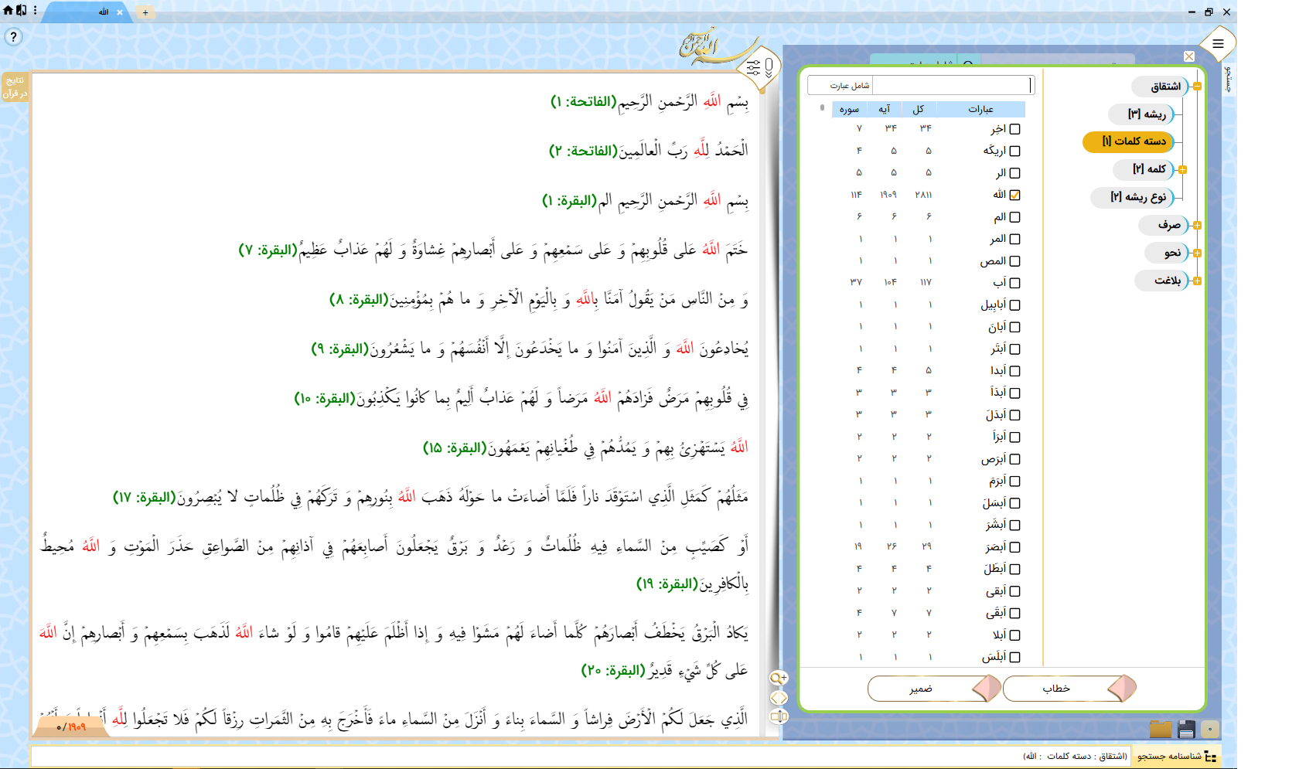Go to the home screen icon
Image resolution: width=1299 pixels, height=769 pixels.
point(8,11)
